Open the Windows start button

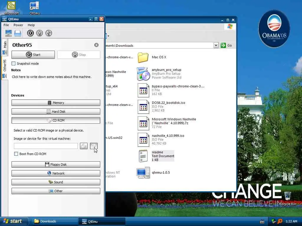13,221
